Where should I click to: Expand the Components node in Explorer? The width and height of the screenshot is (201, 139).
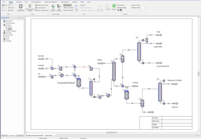pyautogui.click(x=2, y=21)
